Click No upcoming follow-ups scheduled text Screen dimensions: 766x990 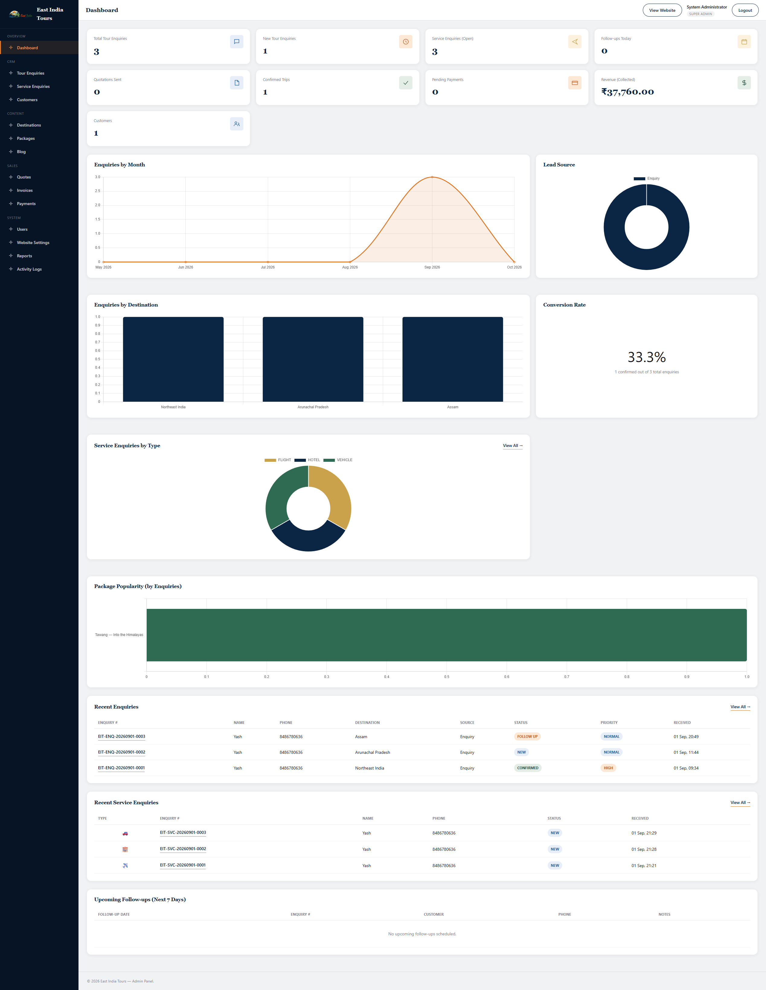[422, 934]
